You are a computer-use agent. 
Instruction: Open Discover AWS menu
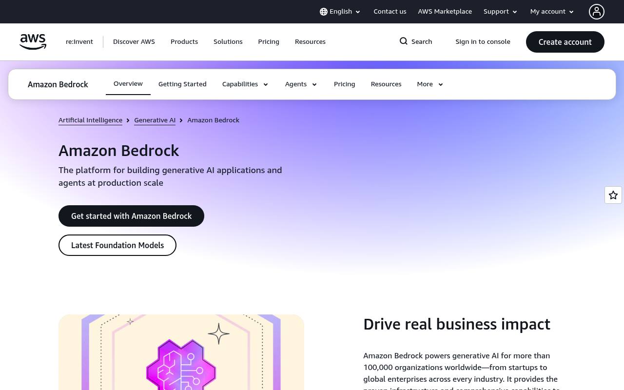tap(134, 42)
